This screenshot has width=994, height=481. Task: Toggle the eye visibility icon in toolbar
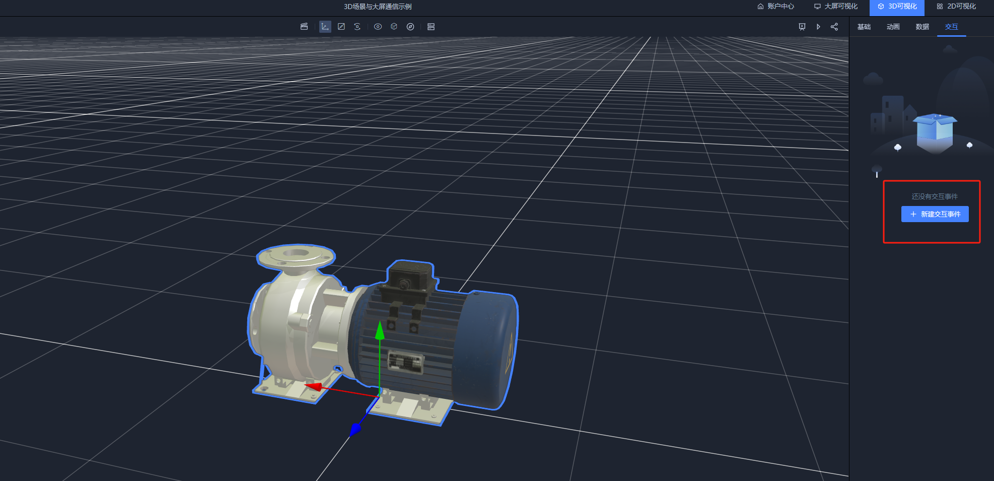coord(378,27)
